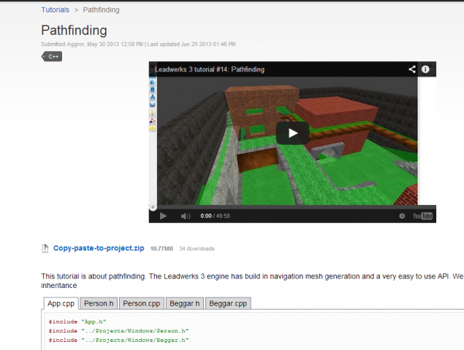The width and height of the screenshot is (464, 350).
Task: Download Copy-paste-to-project.zip
Action: coord(99,248)
